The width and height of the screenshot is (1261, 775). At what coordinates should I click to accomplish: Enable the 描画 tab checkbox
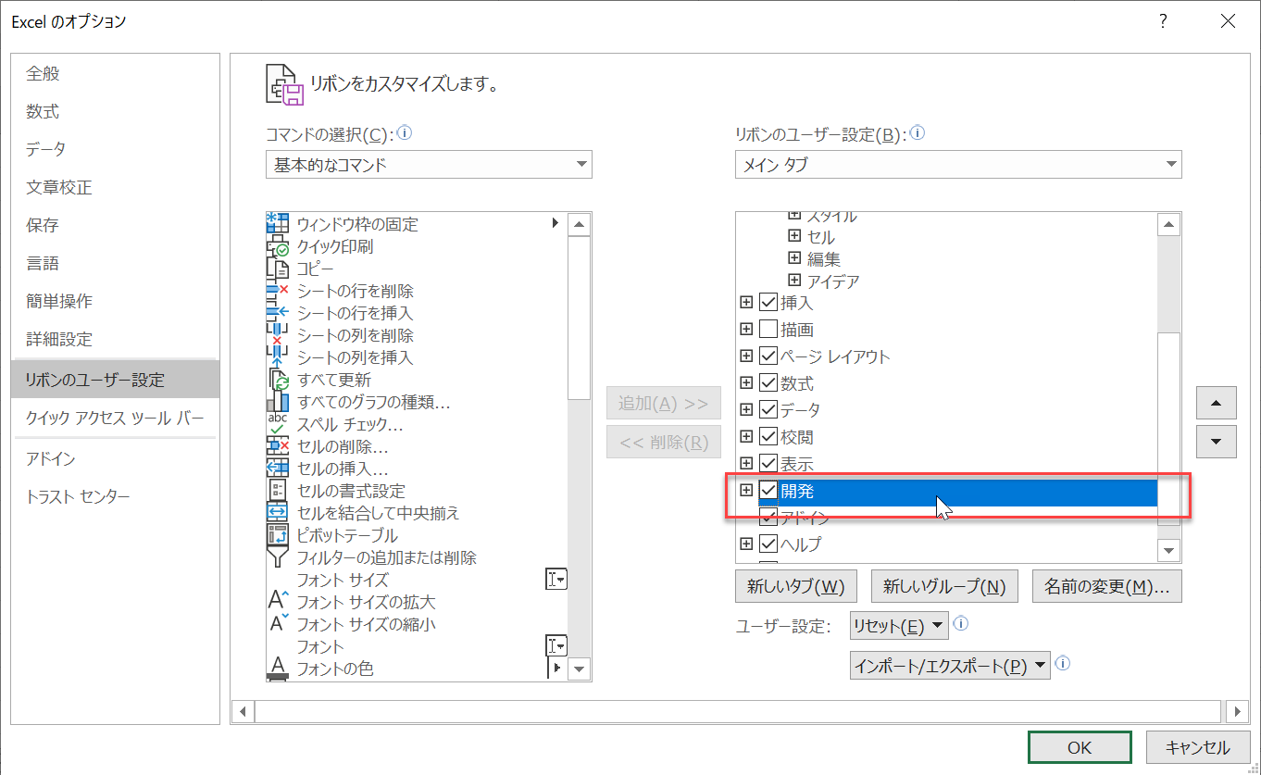768,329
